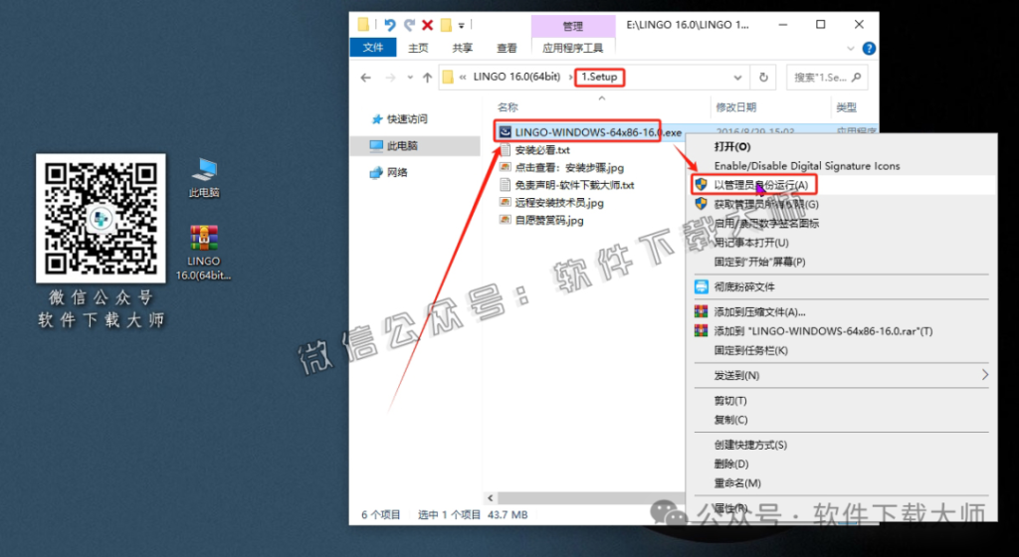
Task: Select the 点击查看：安装步骤.jpg file
Action: coord(561,167)
